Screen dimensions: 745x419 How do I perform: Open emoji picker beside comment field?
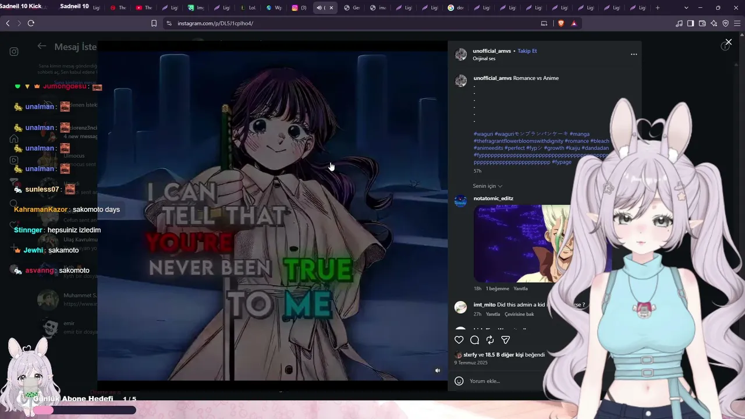point(459,381)
